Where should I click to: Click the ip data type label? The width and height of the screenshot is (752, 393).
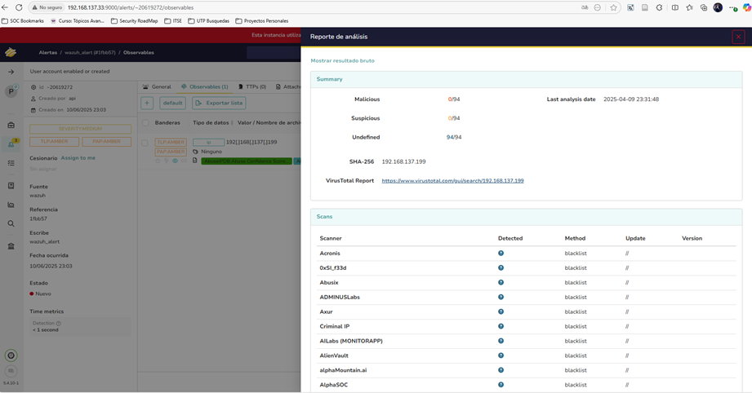(208, 142)
